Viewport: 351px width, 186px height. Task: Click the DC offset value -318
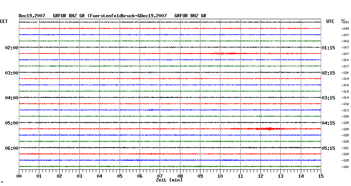[345, 91]
